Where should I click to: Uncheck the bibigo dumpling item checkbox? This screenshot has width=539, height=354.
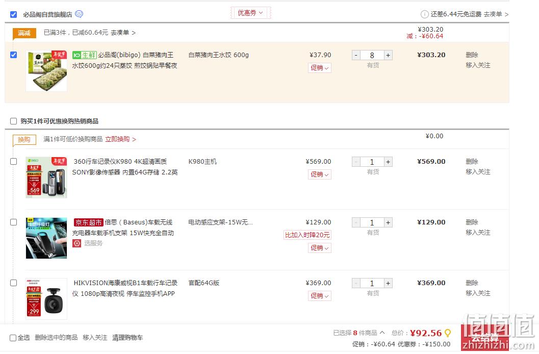(13, 55)
